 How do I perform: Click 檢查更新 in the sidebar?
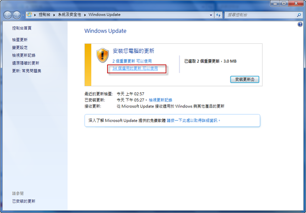click(20, 40)
